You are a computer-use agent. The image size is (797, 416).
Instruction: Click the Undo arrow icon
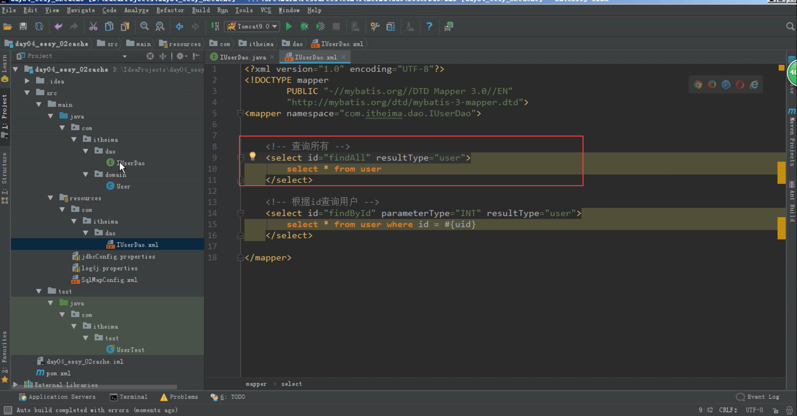tap(59, 26)
